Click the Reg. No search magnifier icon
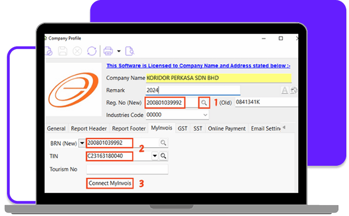 (204, 103)
